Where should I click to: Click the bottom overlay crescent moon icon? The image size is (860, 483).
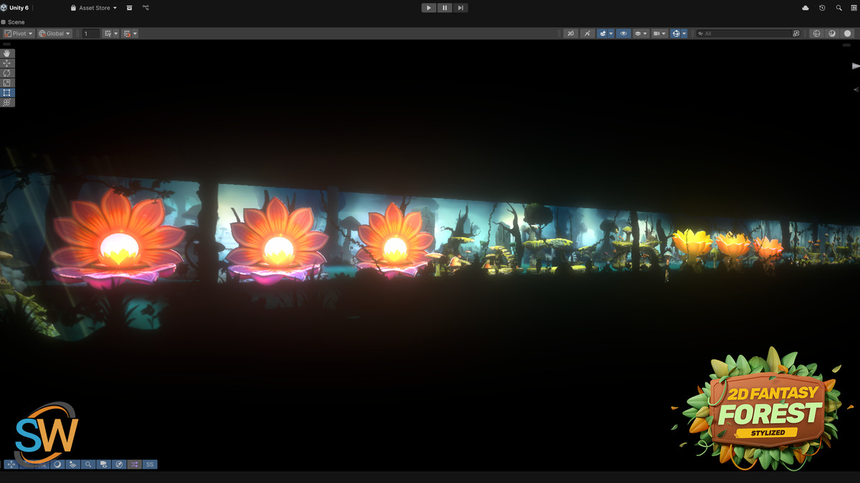57,464
